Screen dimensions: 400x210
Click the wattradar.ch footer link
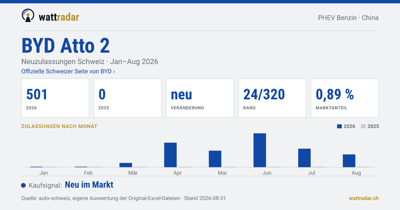tap(364, 198)
